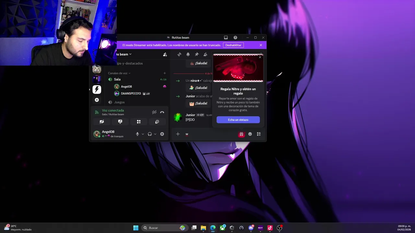Open Angel08 user profile panel
415x233 pixels.
click(x=112, y=134)
